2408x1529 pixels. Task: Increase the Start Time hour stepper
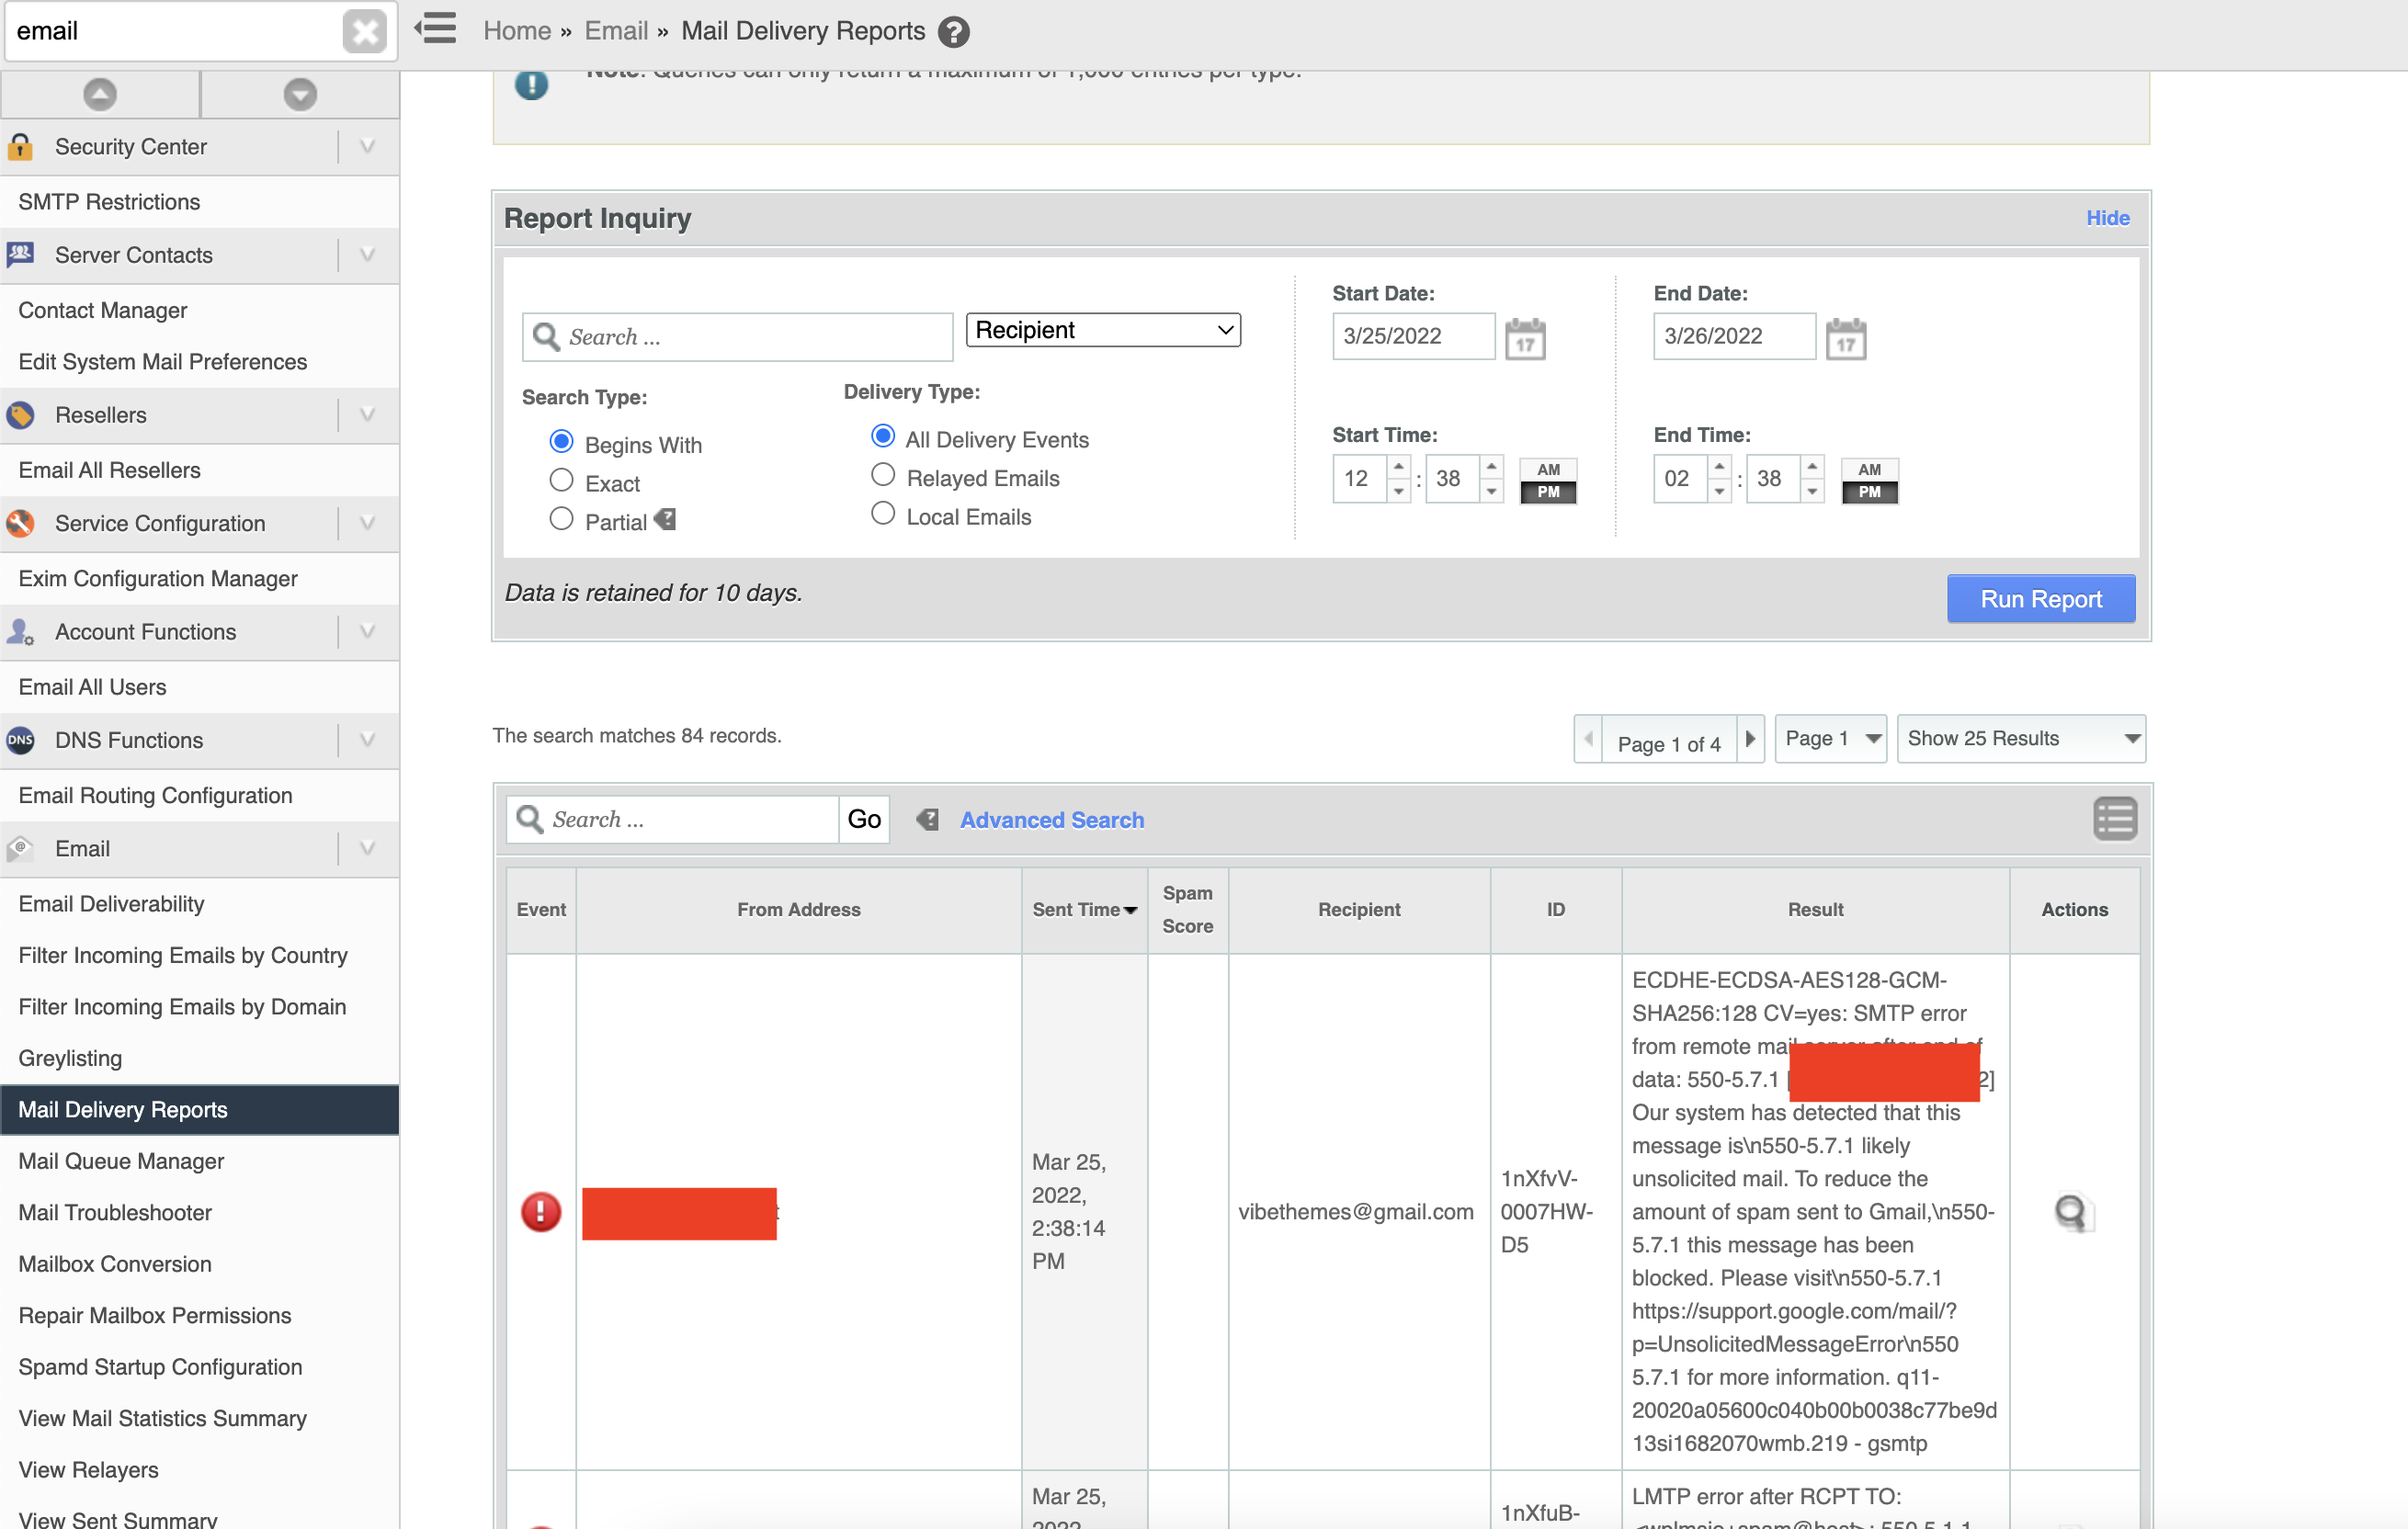pos(1399,468)
